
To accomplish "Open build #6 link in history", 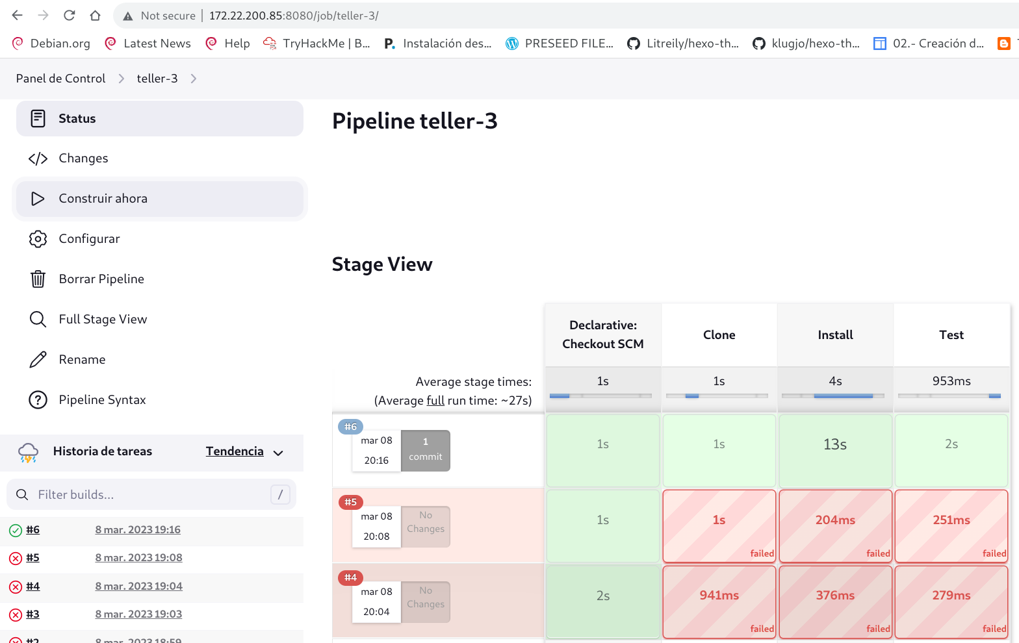I will coord(33,530).
